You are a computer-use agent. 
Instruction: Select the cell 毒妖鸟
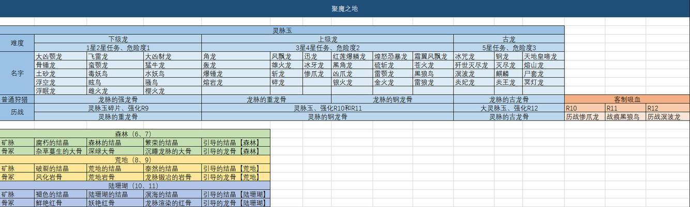[115, 73]
